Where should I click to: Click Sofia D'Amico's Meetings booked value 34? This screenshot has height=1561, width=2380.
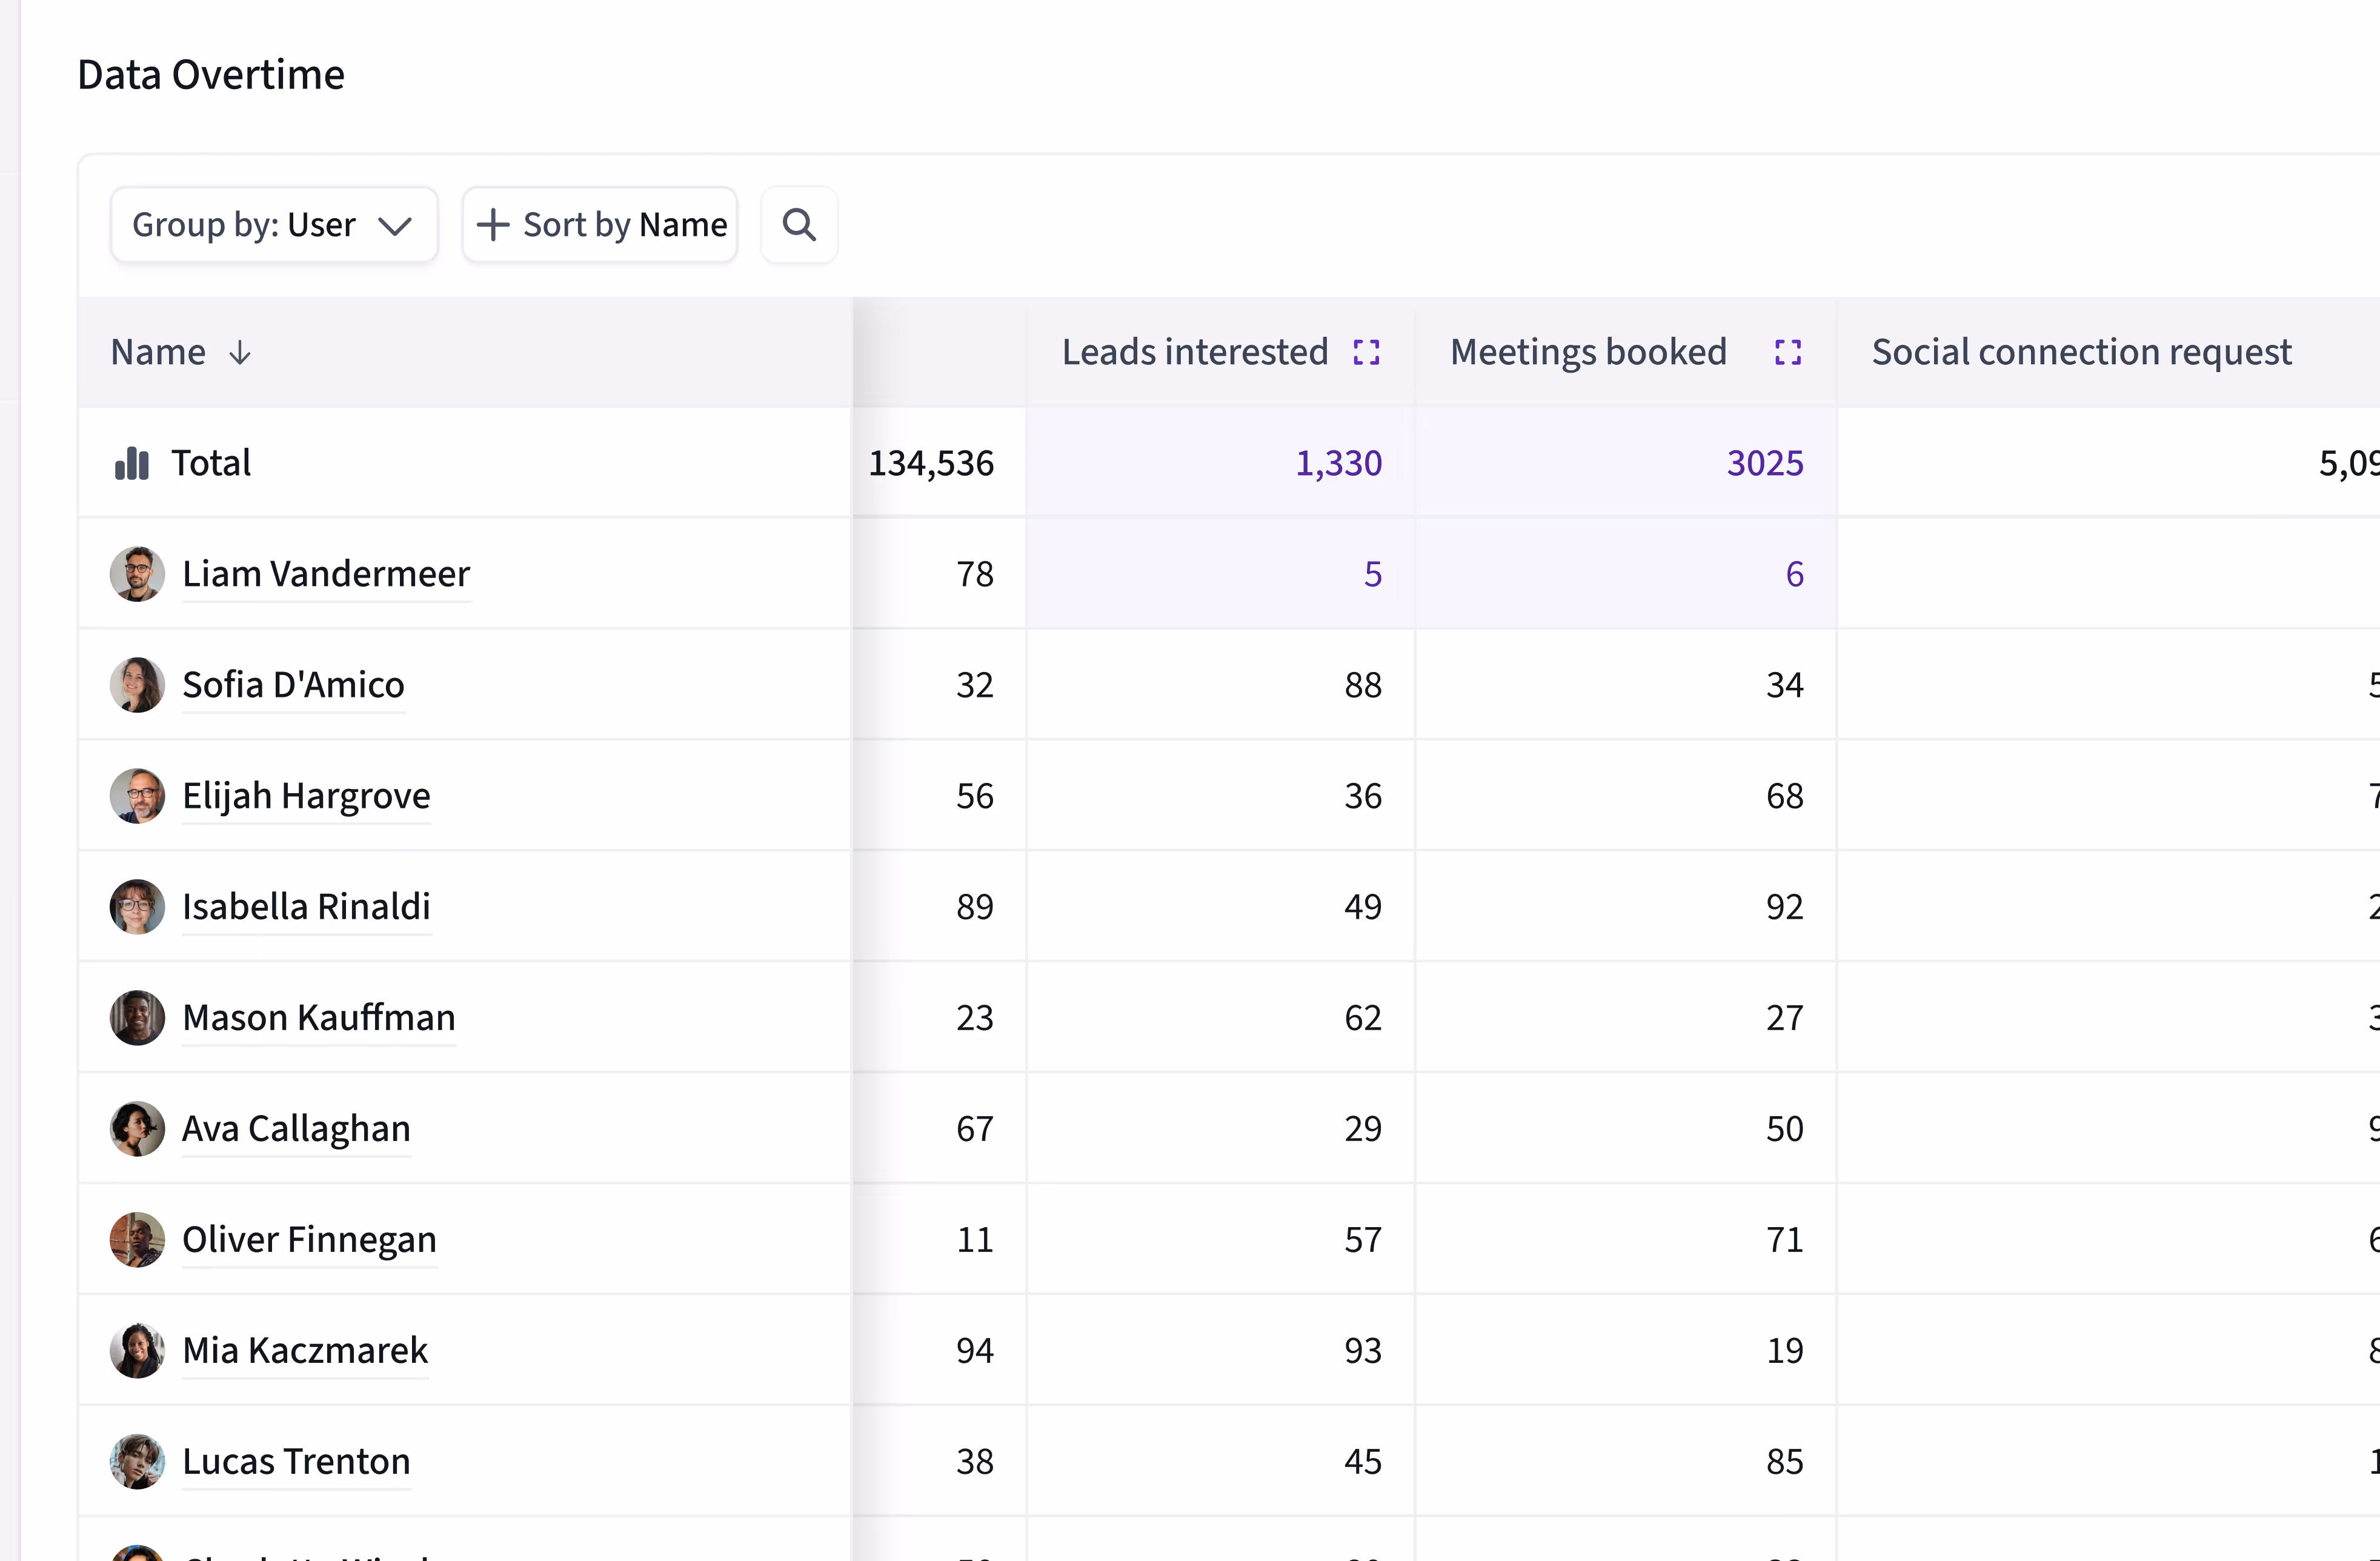pyautogui.click(x=1785, y=685)
